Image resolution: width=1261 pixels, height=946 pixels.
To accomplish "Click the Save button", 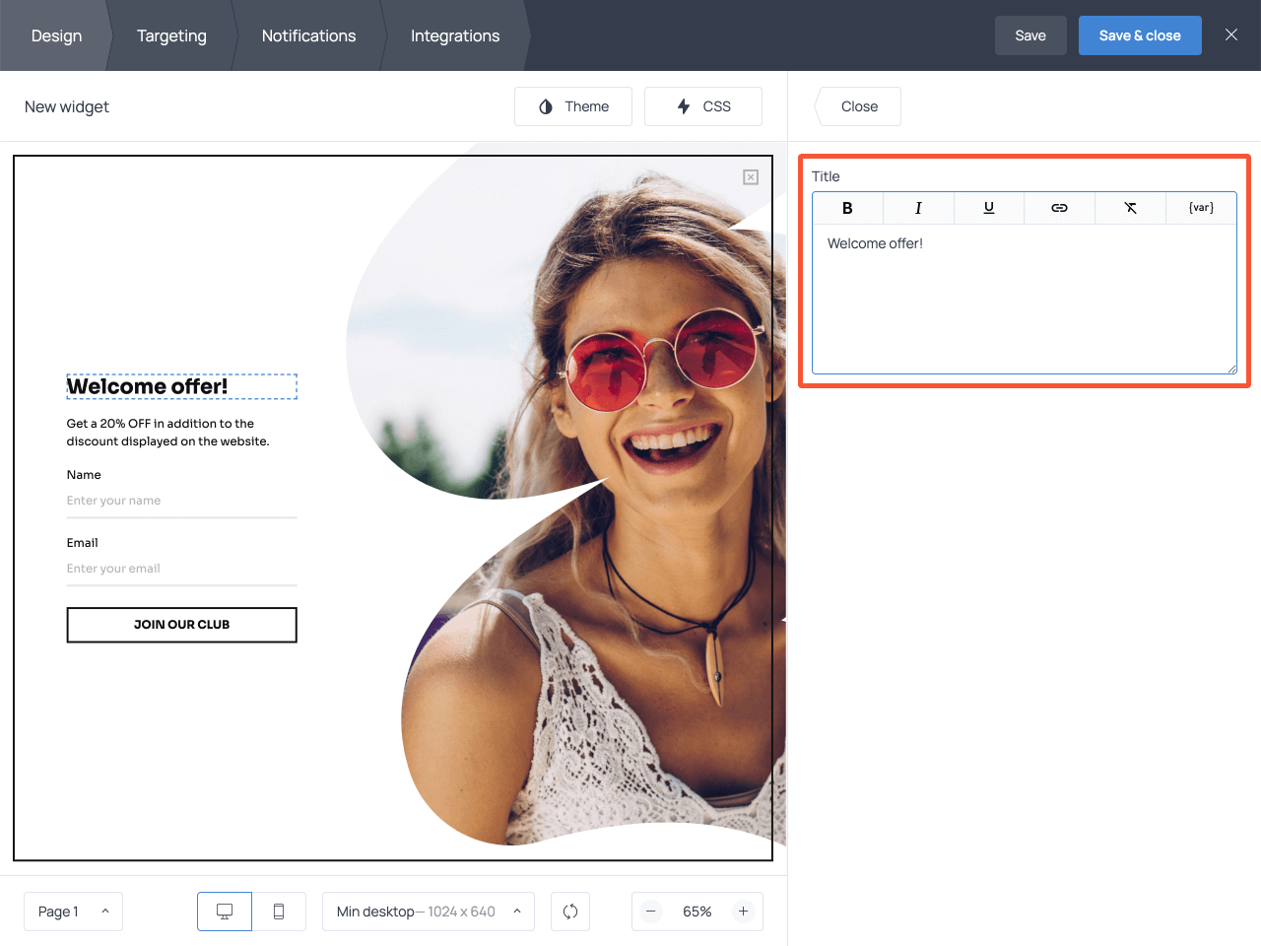I will (x=1030, y=34).
